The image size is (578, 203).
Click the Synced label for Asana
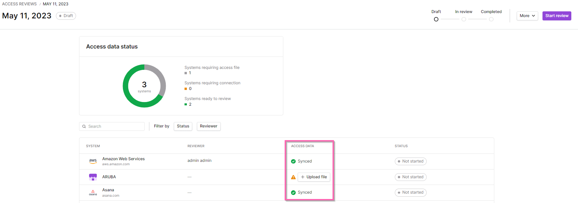pos(305,192)
